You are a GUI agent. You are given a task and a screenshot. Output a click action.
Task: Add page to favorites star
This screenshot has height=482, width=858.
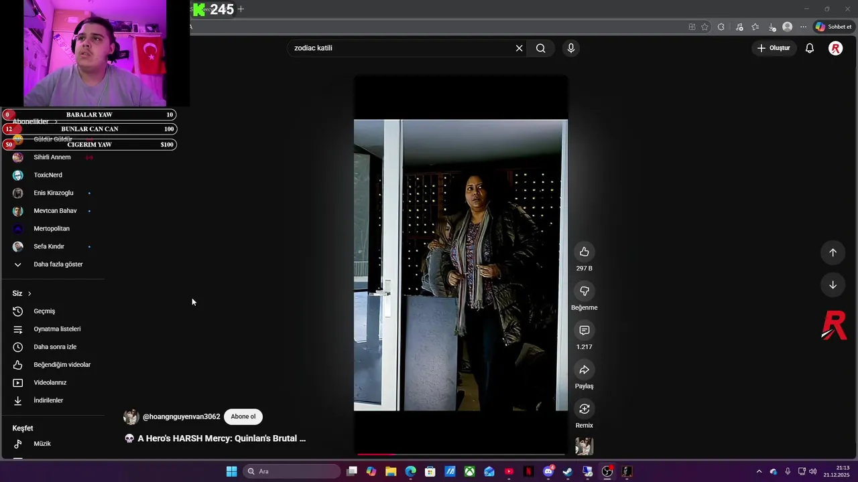704,27
